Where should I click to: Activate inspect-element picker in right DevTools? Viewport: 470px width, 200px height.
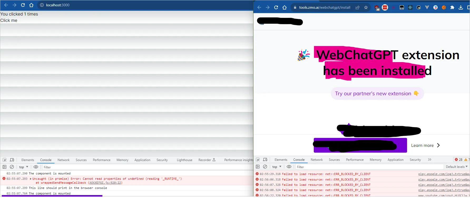coord(258,159)
